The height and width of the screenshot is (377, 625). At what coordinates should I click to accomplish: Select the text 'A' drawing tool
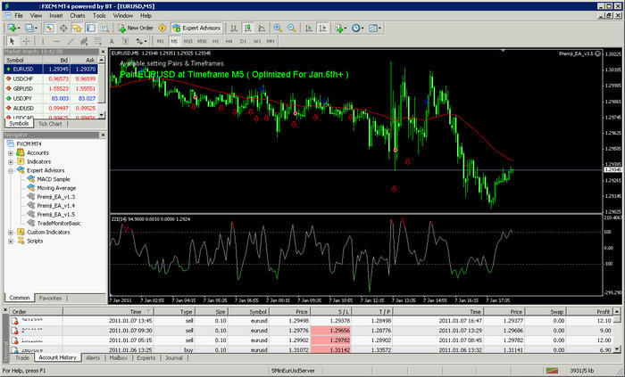pos(112,41)
